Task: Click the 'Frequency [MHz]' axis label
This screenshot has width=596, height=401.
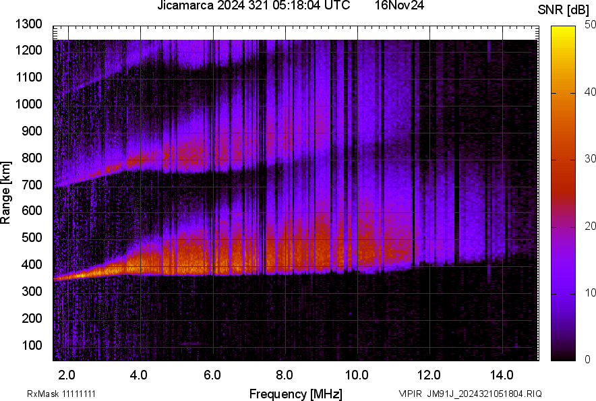Action: click(295, 394)
